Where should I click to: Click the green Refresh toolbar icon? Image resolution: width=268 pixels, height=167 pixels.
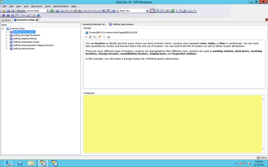tap(173, 11)
